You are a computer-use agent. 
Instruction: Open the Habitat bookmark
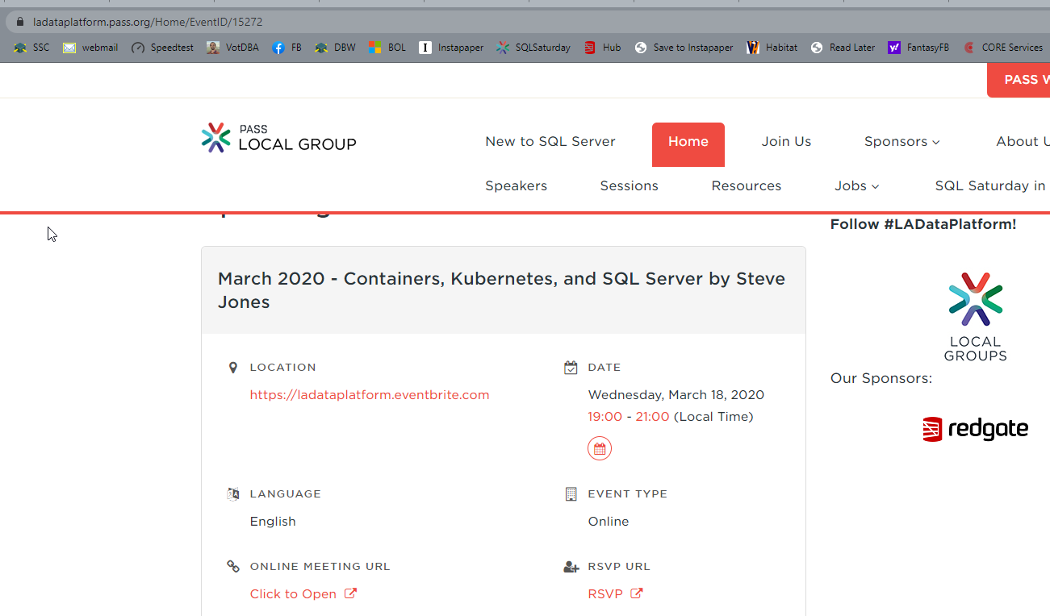(x=772, y=48)
